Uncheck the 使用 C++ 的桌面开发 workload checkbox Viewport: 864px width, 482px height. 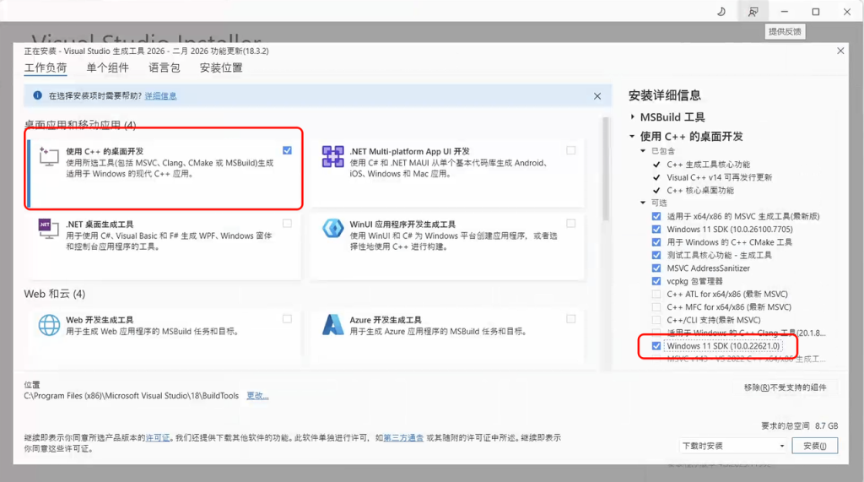(x=288, y=150)
